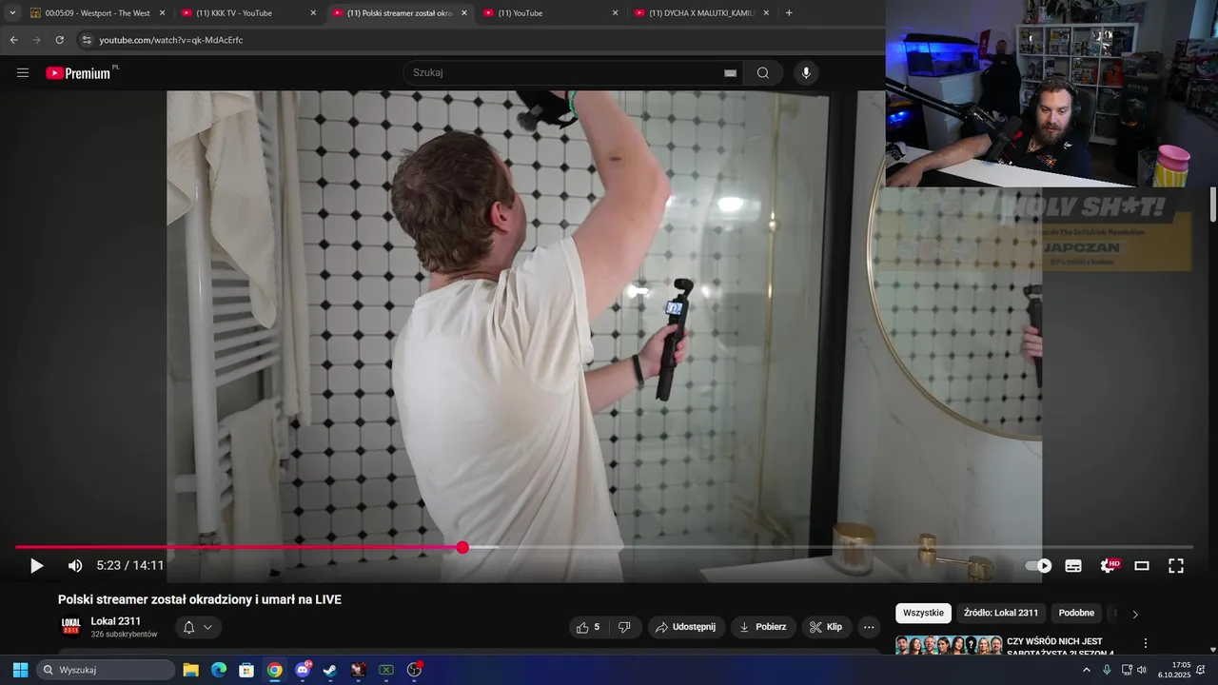Create a clip with Klip
The height and width of the screenshot is (685, 1218).
(x=826, y=627)
